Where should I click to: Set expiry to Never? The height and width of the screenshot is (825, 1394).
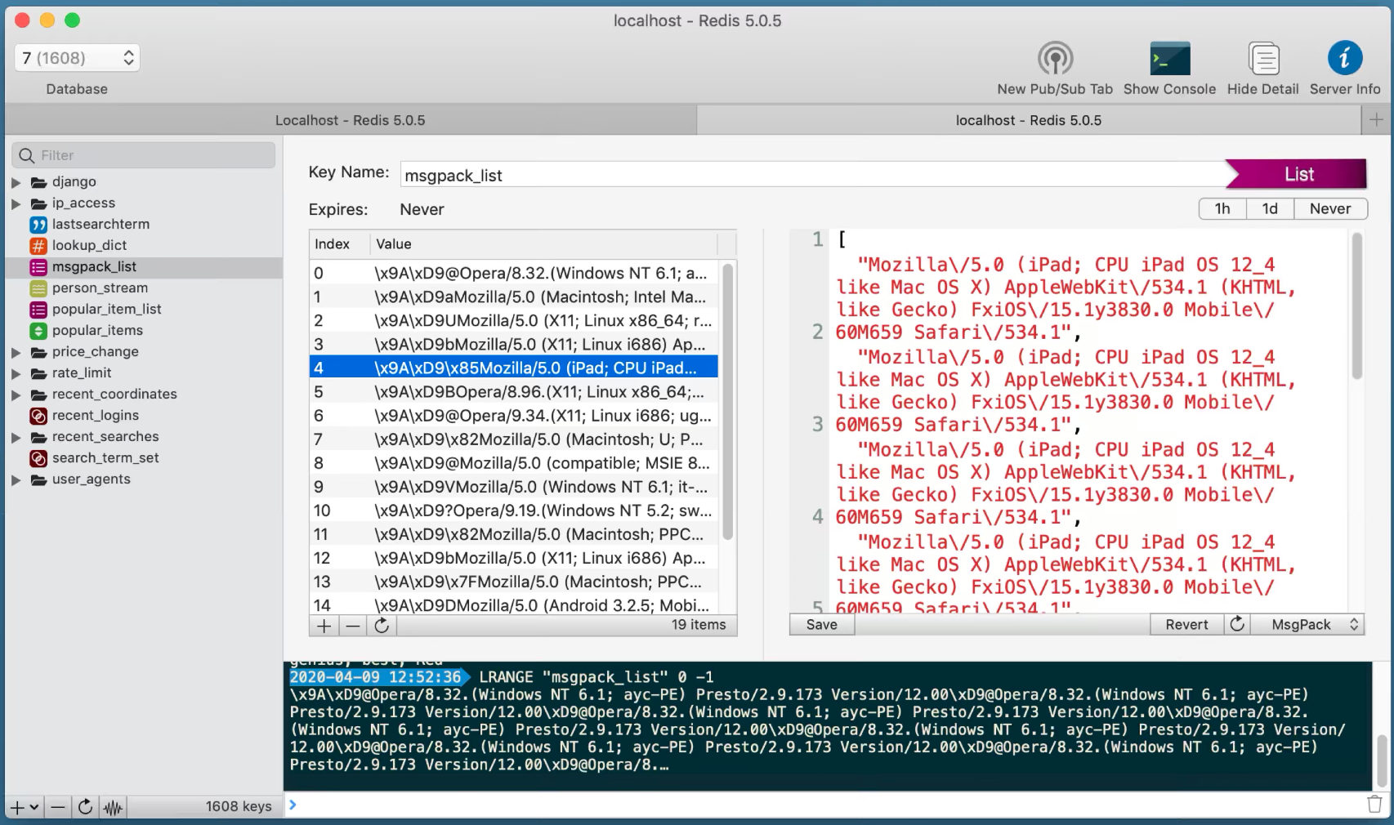pyautogui.click(x=1330, y=208)
